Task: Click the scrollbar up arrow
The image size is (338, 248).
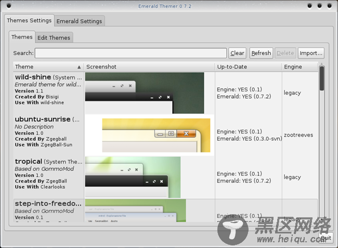Action: pos(321,64)
